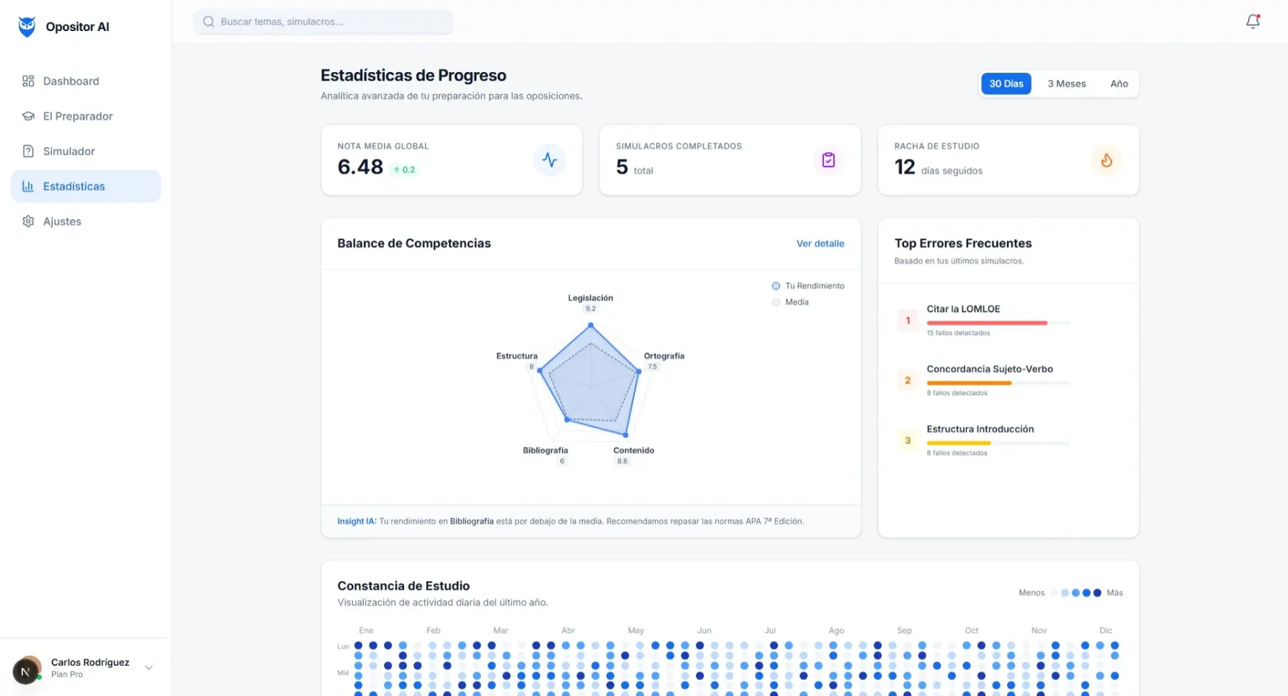The height and width of the screenshot is (696, 1288).
Task: Open the notifications bell
Action: click(x=1253, y=22)
